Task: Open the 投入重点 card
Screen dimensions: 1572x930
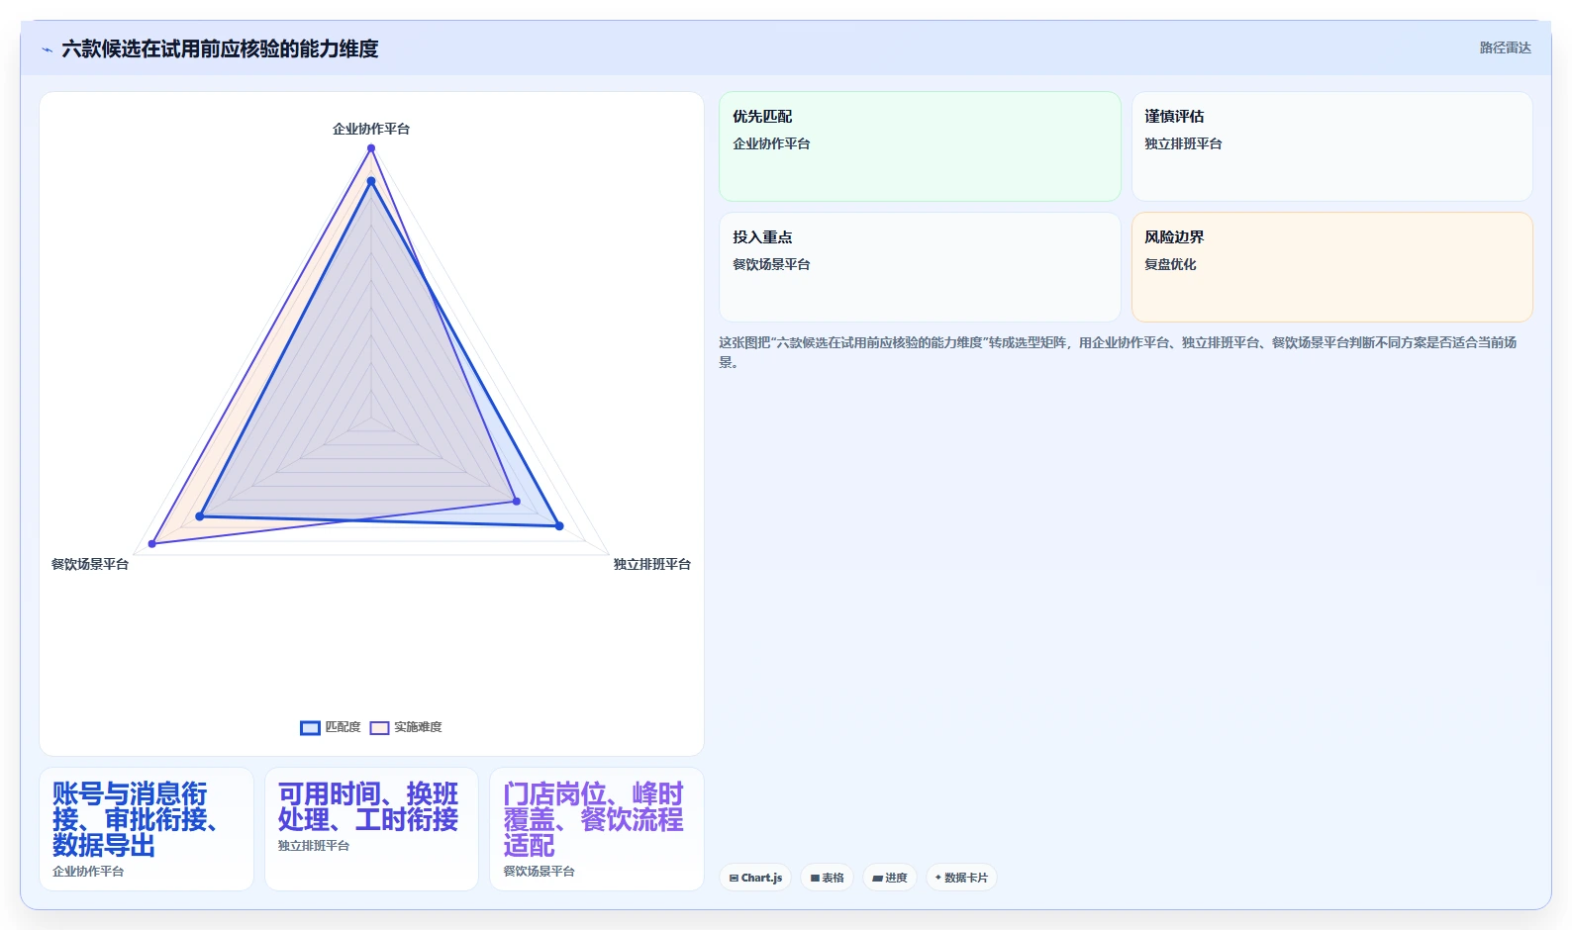Action: coord(920,267)
